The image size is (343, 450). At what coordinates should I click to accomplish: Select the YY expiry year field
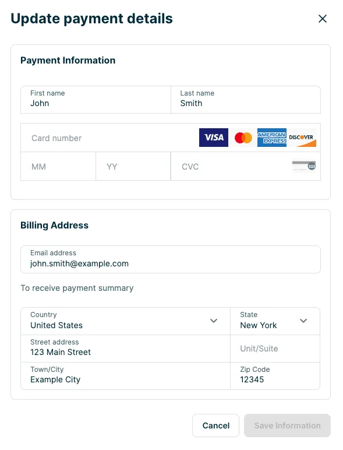133,167
